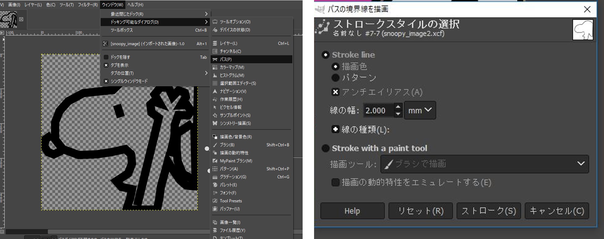Open the mm unit dropdown
The width and height of the screenshot is (604, 239).
420,110
